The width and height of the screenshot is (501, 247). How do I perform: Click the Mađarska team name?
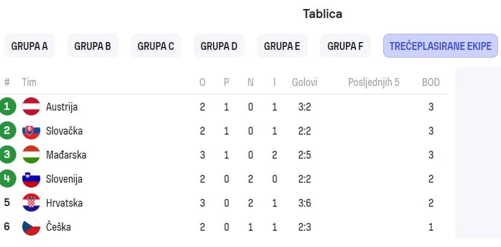tap(66, 155)
